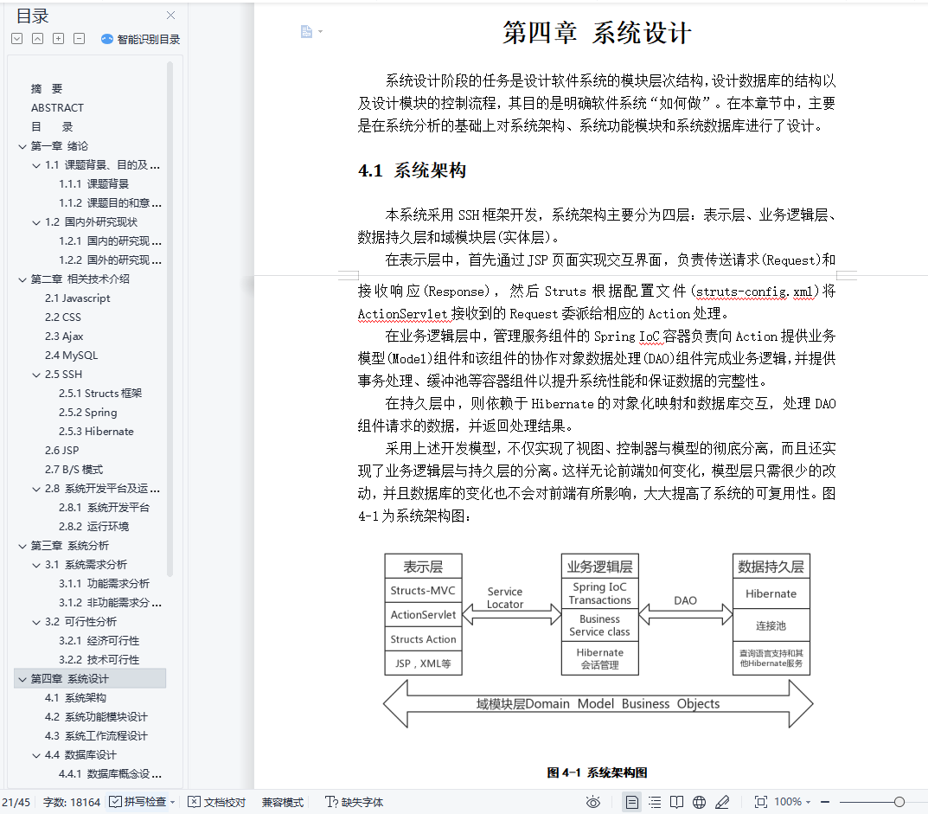Open the 拼写检查 dropdown arrow
Image resolution: width=928 pixels, height=814 pixels.
point(172,802)
